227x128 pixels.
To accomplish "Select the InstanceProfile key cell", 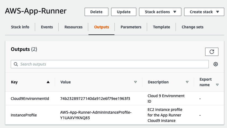I will click(24, 115).
